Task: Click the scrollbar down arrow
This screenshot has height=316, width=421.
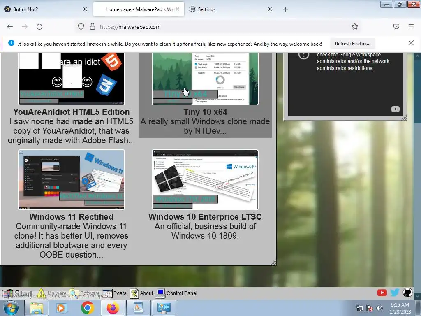Action: pyautogui.click(x=418, y=296)
